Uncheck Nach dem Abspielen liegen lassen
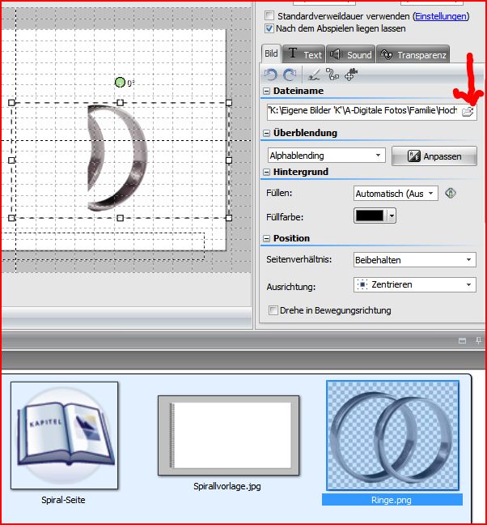The height and width of the screenshot is (525, 487). (x=270, y=28)
